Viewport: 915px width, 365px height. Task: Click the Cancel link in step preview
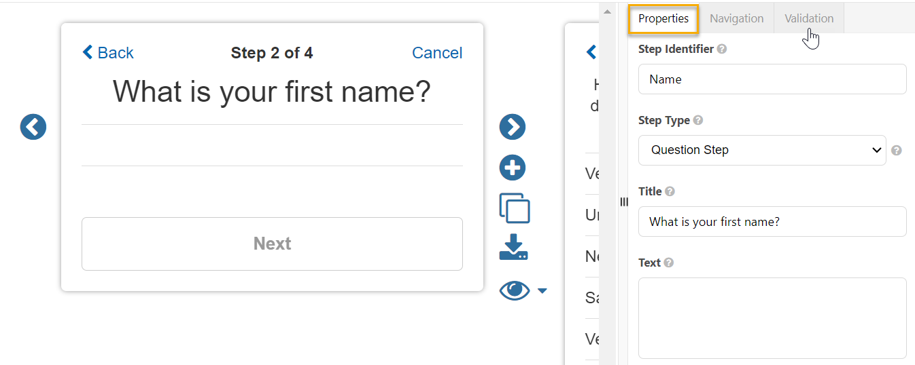(x=437, y=53)
